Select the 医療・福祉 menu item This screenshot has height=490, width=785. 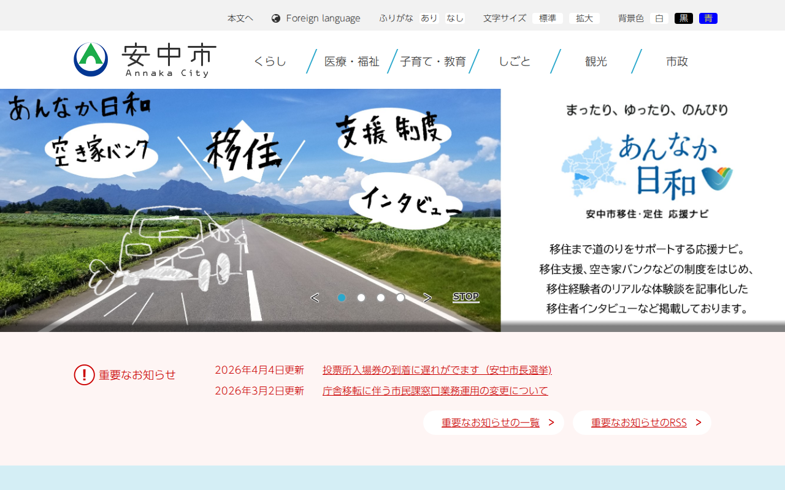point(351,61)
